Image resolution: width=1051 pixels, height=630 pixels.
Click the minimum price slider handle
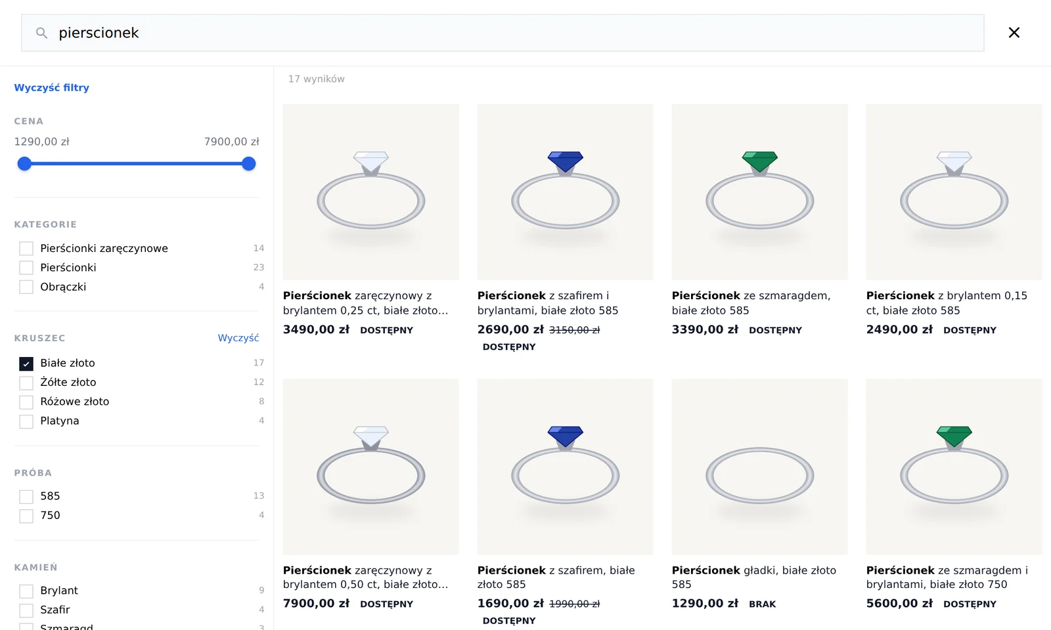pos(24,164)
